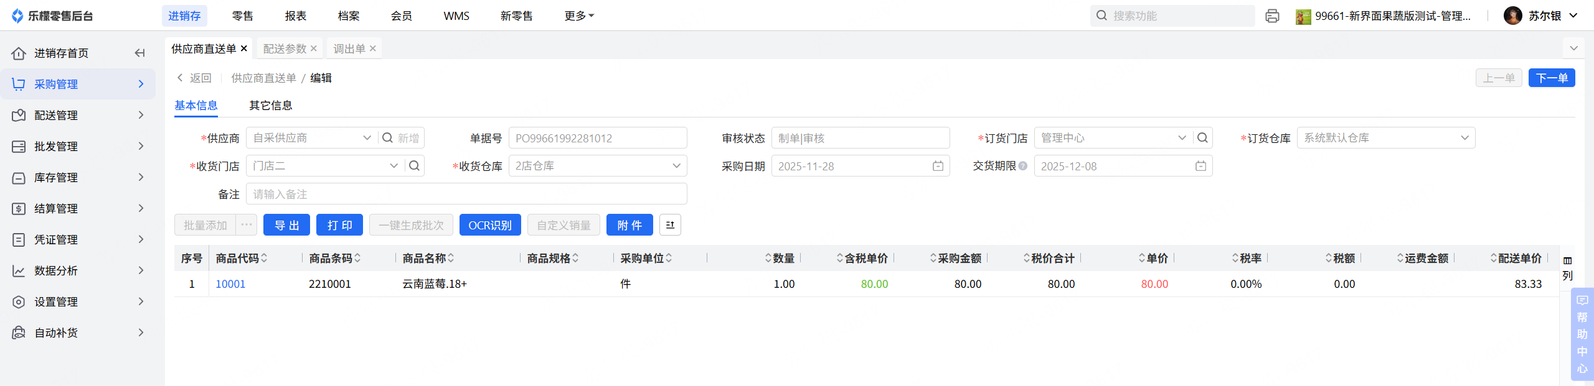The width and height of the screenshot is (1594, 386).
Task: Click the search icon beside supplier field
Action: [387, 138]
